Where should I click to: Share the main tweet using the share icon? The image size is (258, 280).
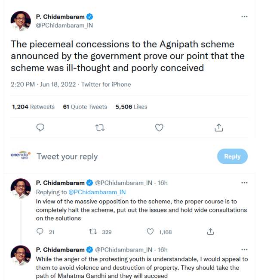218,128
